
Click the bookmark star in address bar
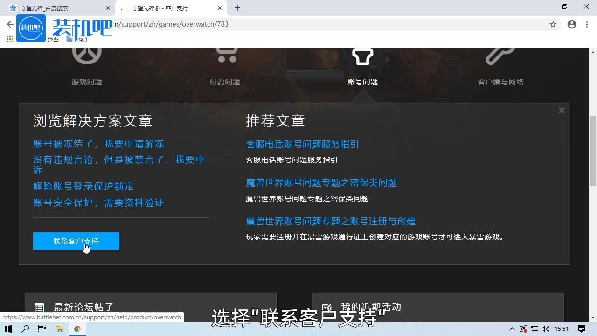[553, 24]
